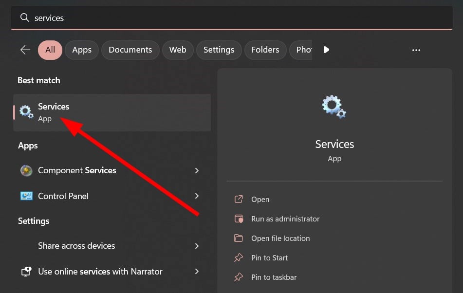Click the Narrator icon beside online services result

[x=26, y=272]
